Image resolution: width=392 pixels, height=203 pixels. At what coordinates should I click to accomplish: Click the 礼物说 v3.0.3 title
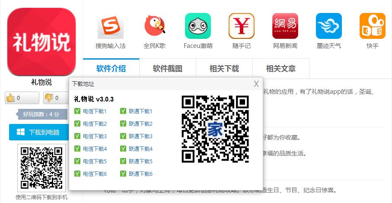click(x=93, y=99)
